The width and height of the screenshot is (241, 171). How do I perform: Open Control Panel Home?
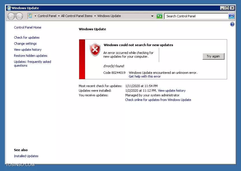tap(27, 27)
